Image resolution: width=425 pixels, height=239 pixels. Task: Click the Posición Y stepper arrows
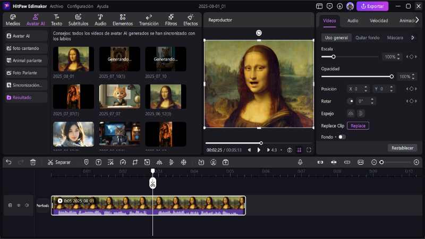[391, 89]
